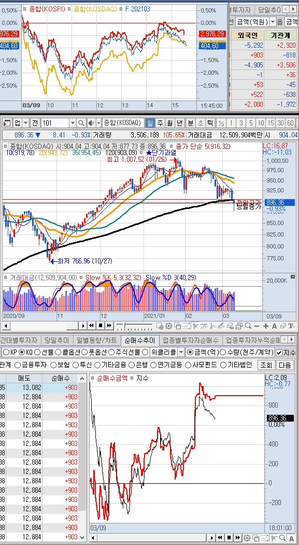
Task: Rewind the KOSDAQ daily chart playback
Action: point(91,325)
